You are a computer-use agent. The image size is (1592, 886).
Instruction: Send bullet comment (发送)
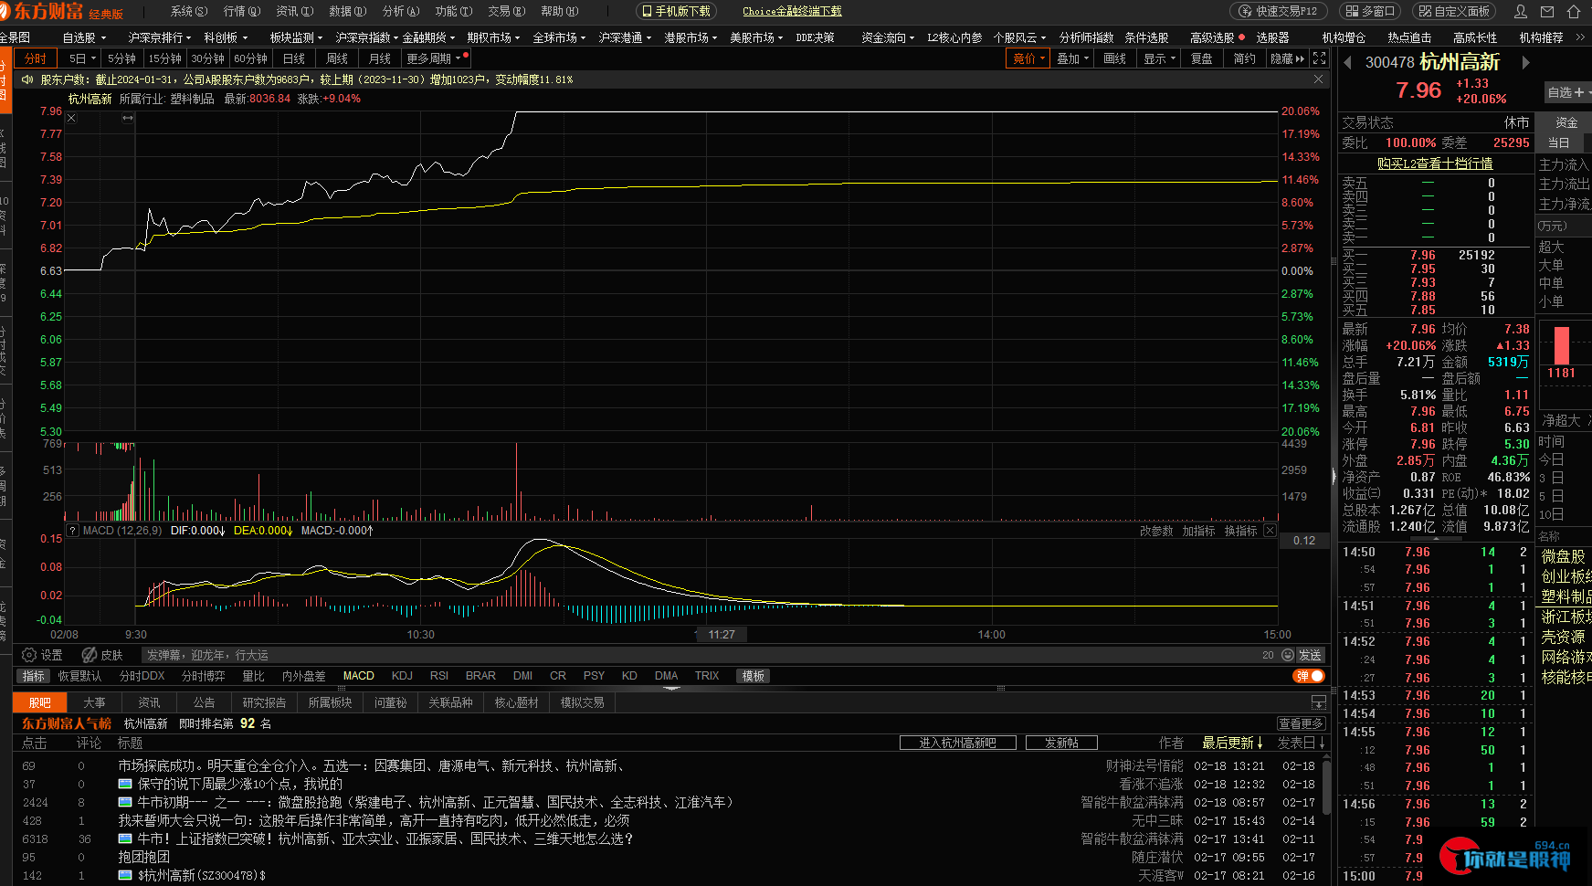(x=1311, y=655)
